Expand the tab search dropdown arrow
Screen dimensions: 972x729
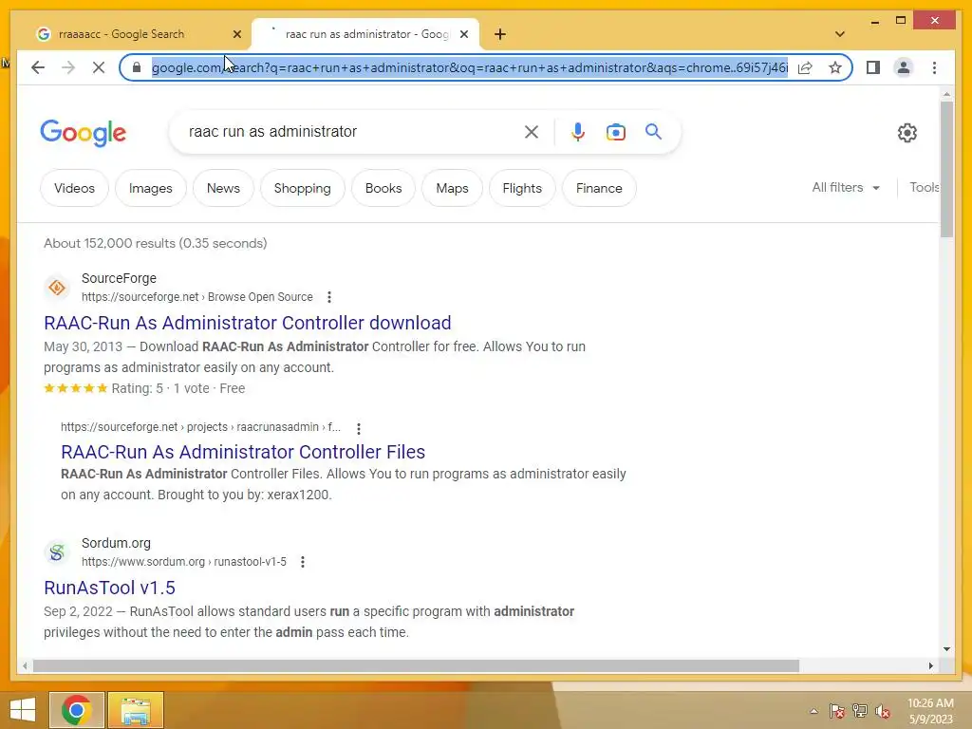[840, 34]
